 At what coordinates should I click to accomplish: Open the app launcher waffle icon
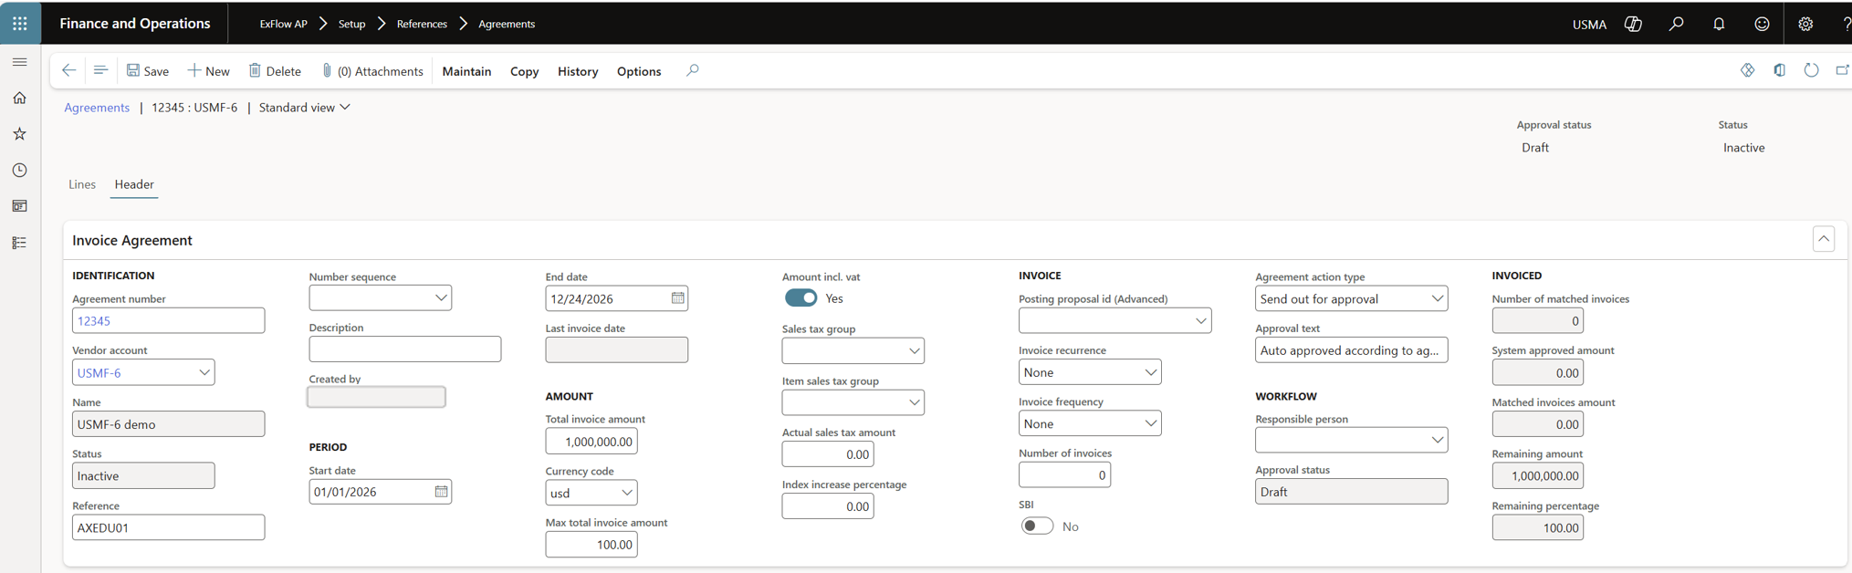point(20,24)
